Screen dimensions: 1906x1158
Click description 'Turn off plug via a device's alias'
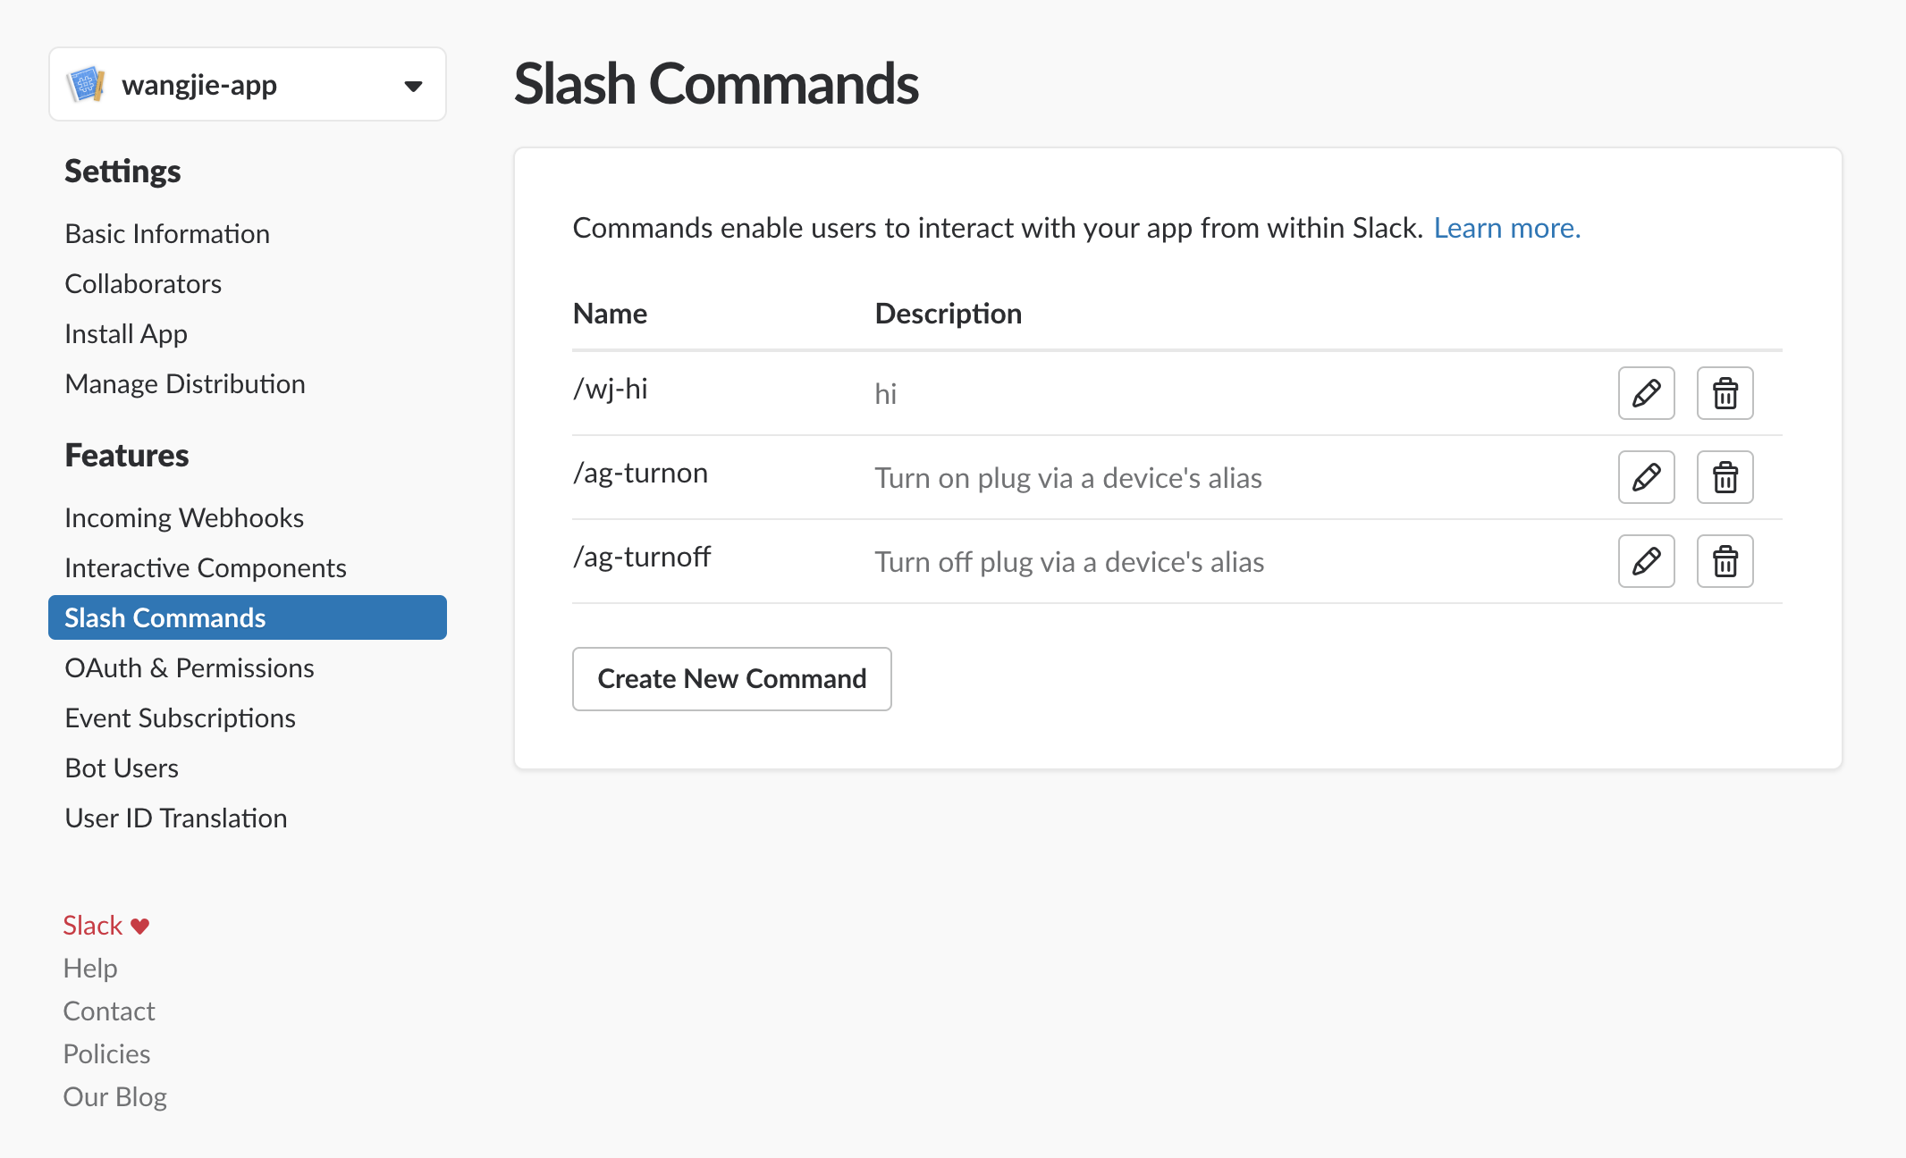[x=1069, y=563]
